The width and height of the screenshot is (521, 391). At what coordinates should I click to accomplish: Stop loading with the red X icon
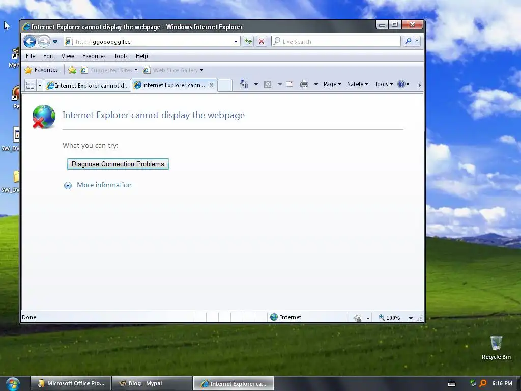click(262, 42)
